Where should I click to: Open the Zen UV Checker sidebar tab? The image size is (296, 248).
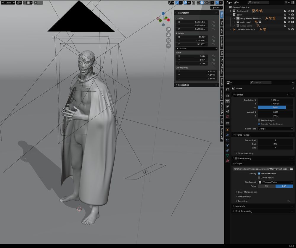pos(222,66)
